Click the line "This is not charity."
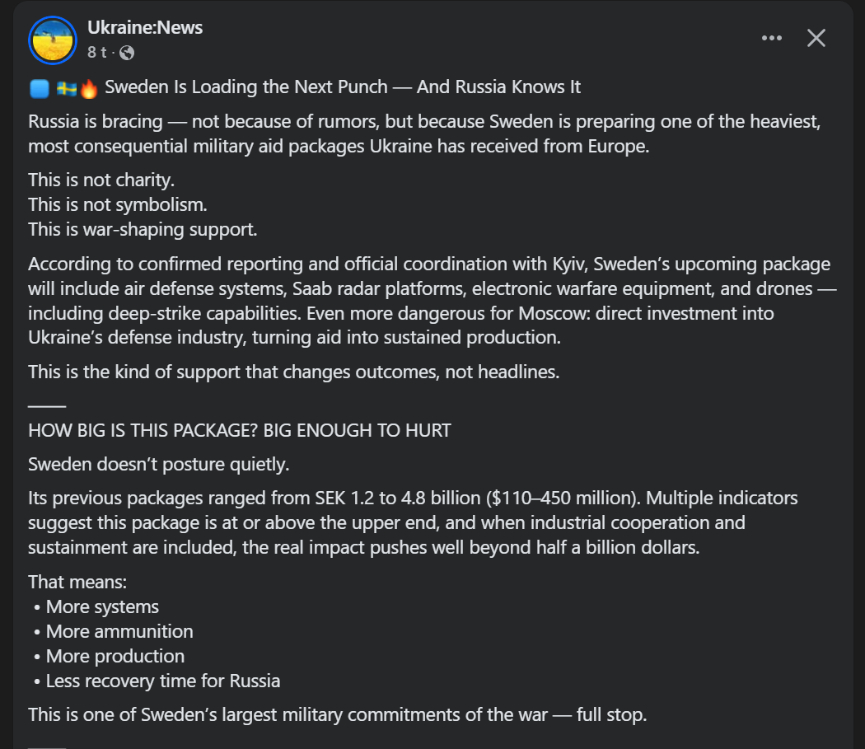The image size is (865, 749). click(101, 180)
